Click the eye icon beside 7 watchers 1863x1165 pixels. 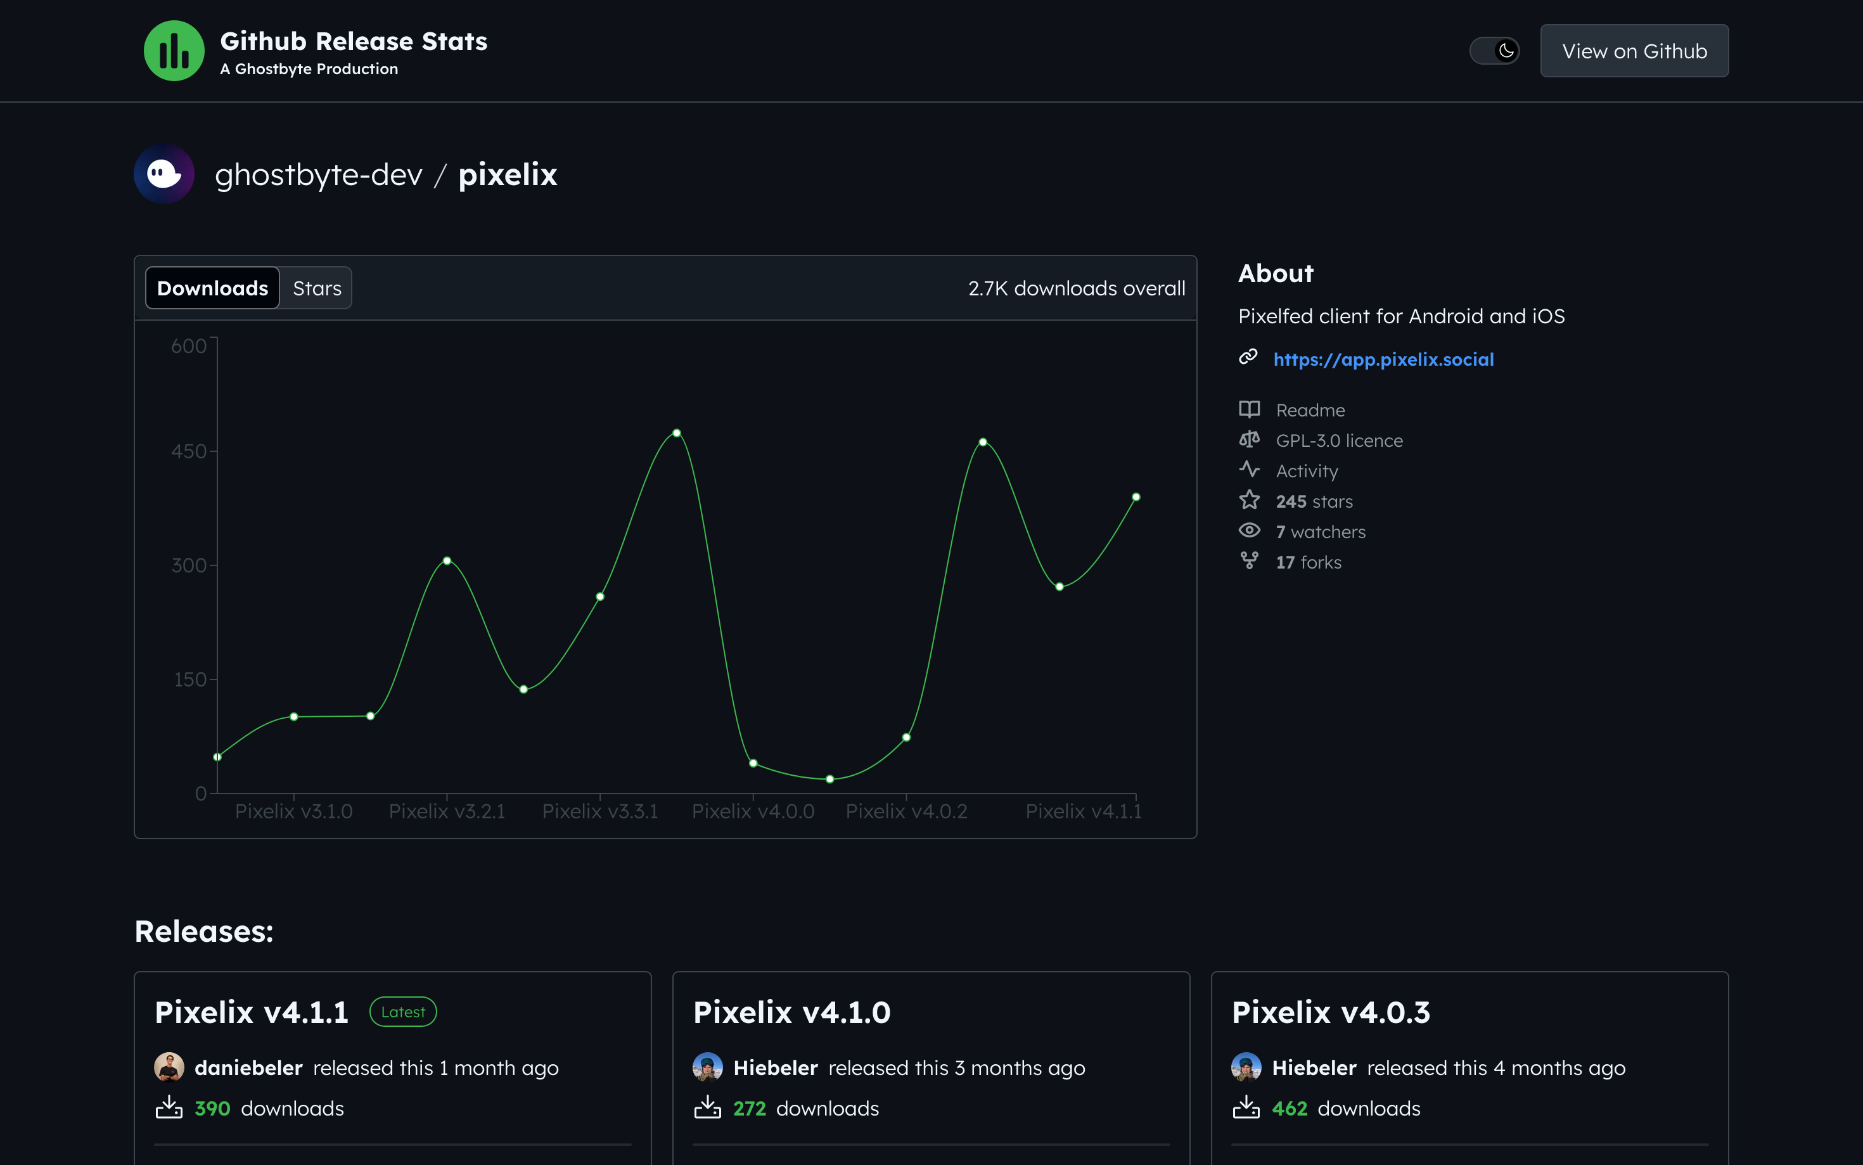coord(1248,531)
